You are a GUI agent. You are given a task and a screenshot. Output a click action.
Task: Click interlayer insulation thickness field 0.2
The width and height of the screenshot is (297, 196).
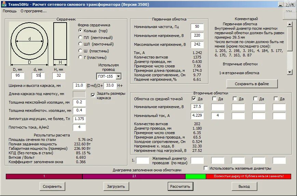pos(79,102)
